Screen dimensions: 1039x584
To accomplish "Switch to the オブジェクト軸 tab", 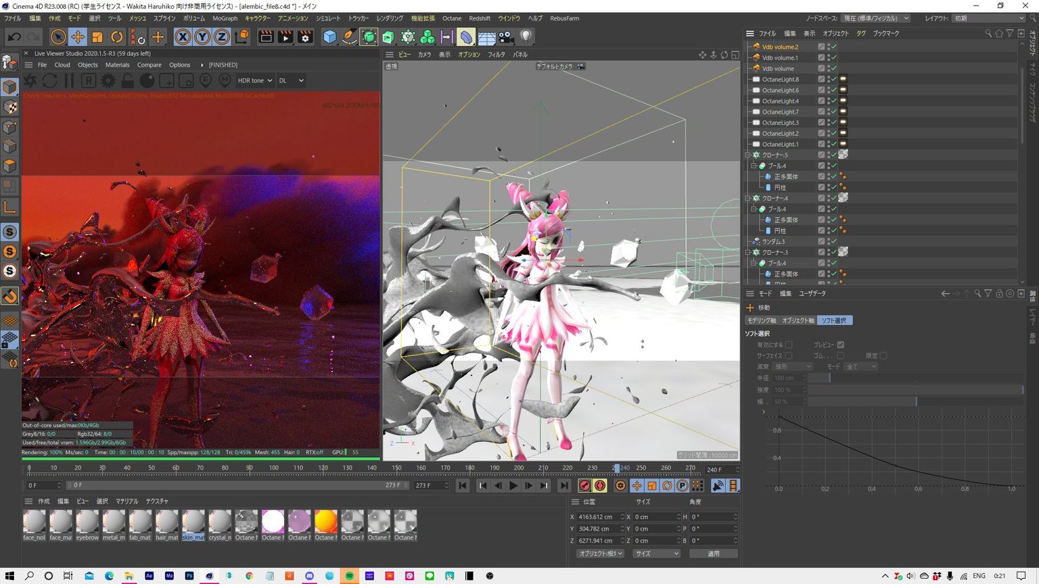I will point(798,320).
